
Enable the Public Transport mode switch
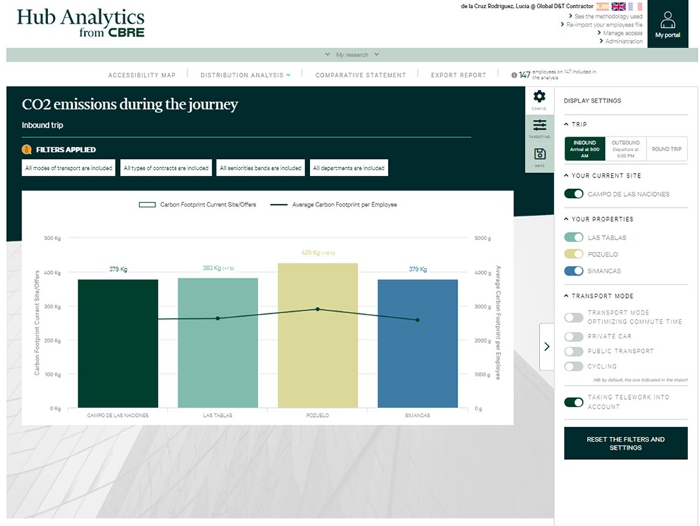tap(574, 351)
